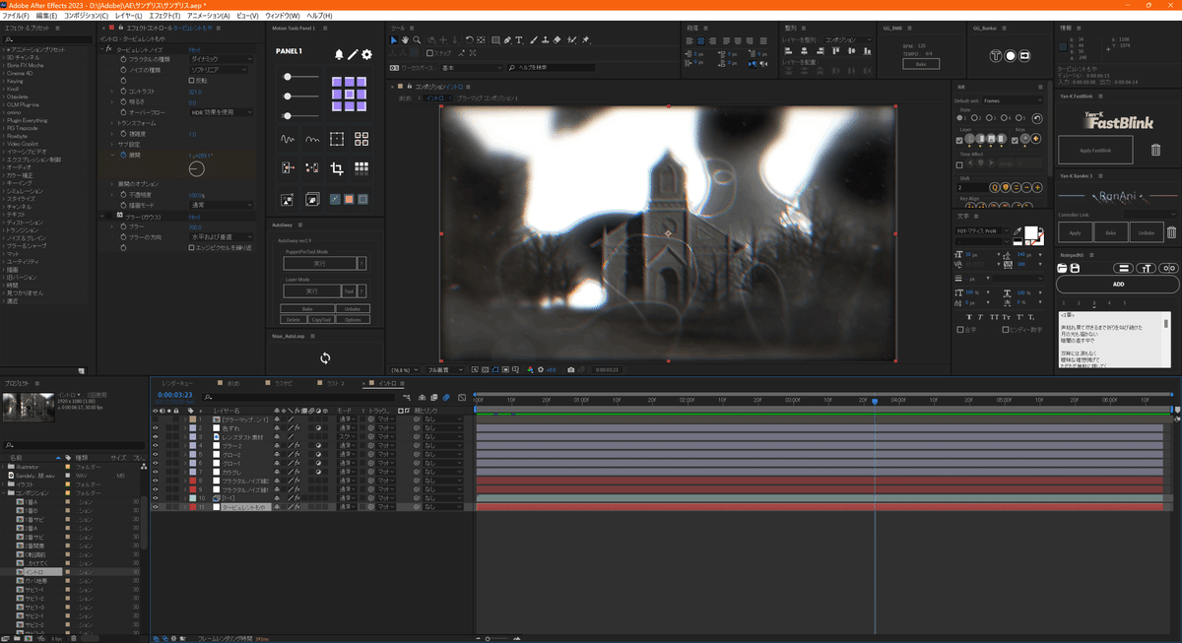Click the Rift reset arrow icon
The height and width of the screenshot is (643, 1182).
pyautogui.click(x=1037, y=117)
